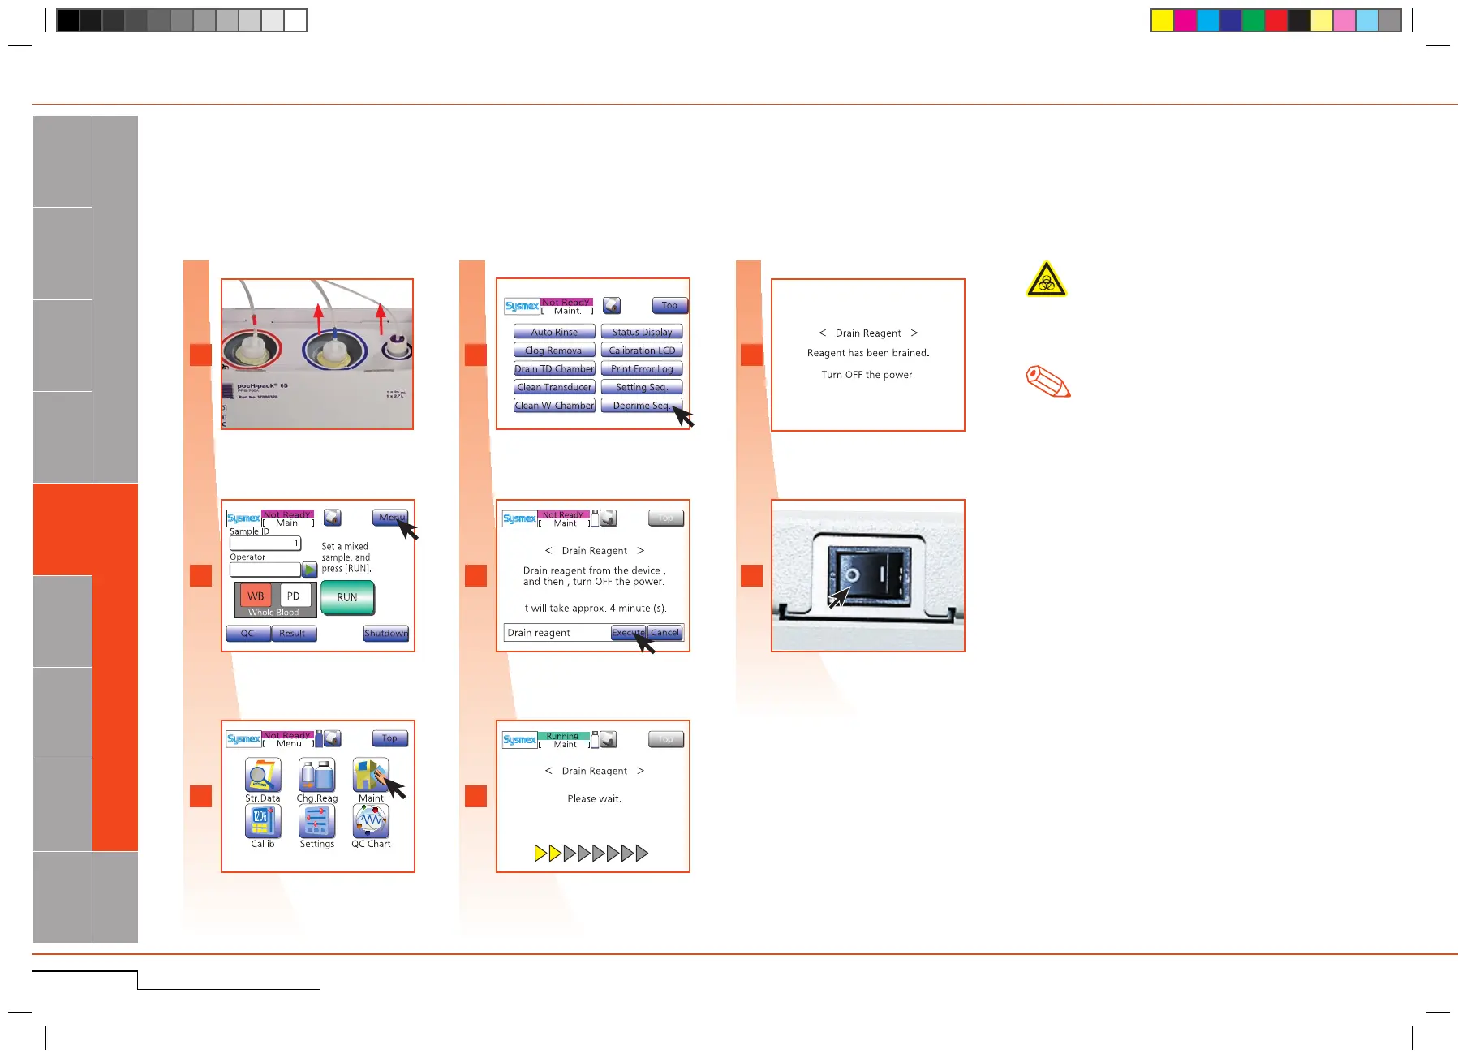The width and height of the screenshot is (1458, 1058).
Task: Open the Str.Data icon
Action: coord(263,776)
